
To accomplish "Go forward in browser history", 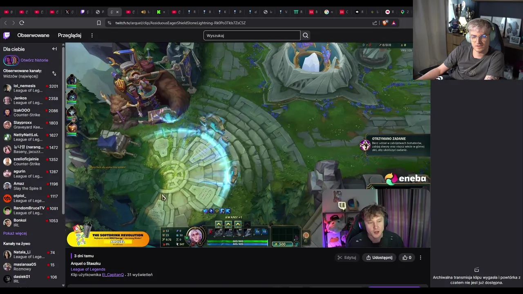I will (x=13, y=23).
